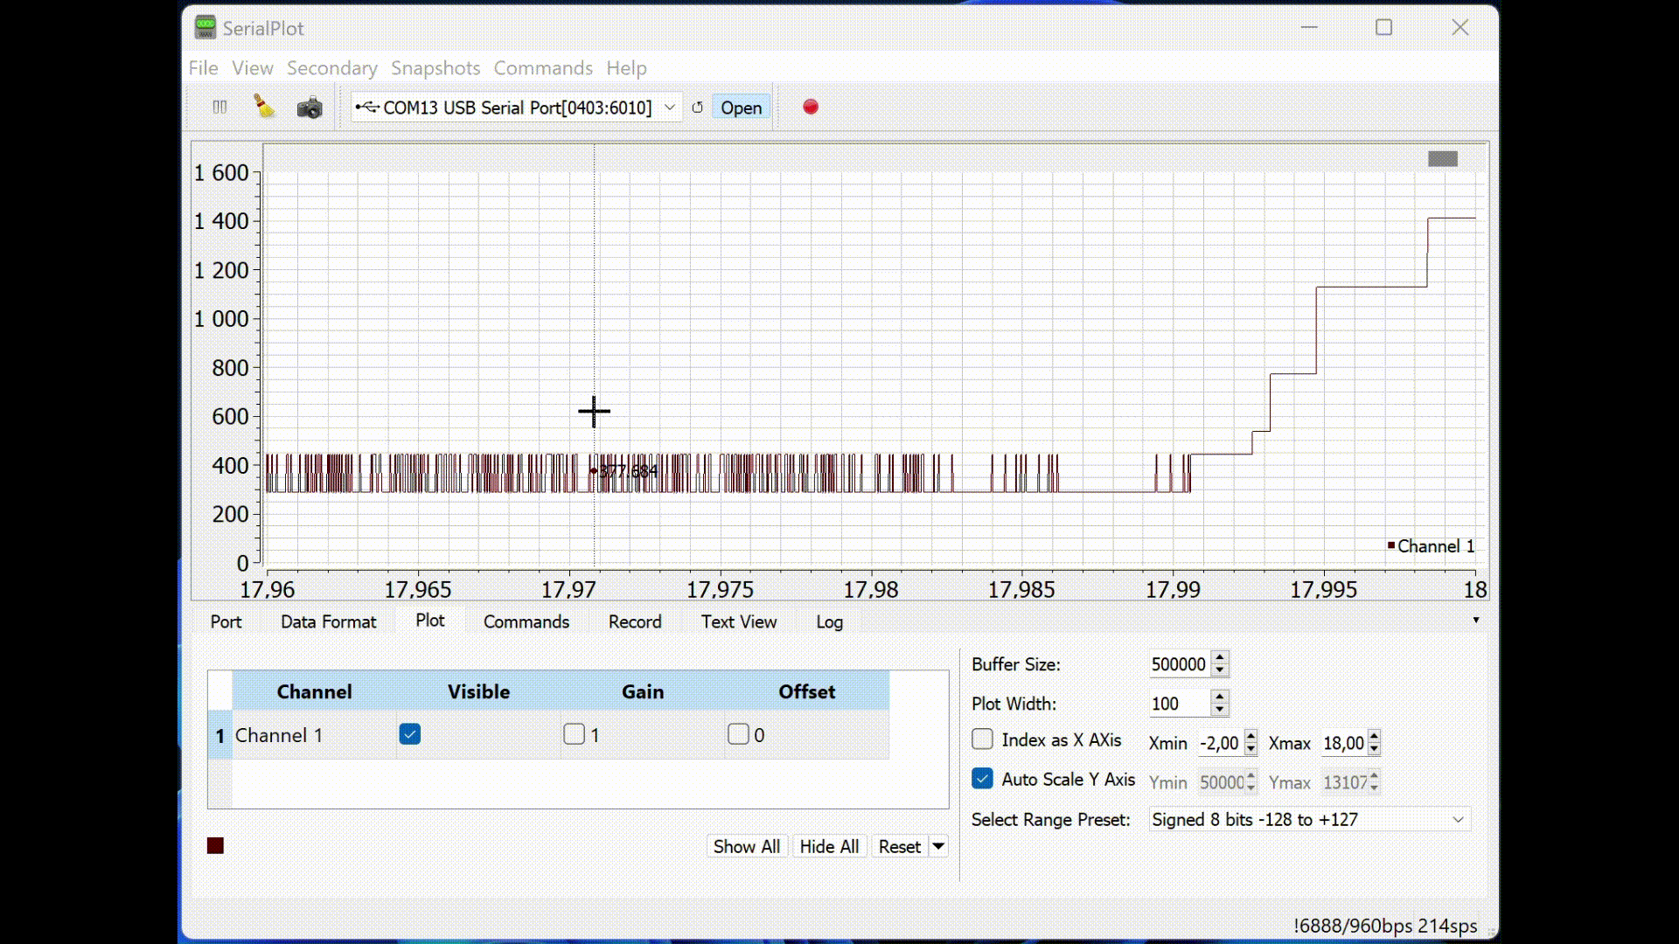This screenshot has width=1679, height=944.
Task: Expand Select Range Preset dropdown
Action: pos(1457,820)
